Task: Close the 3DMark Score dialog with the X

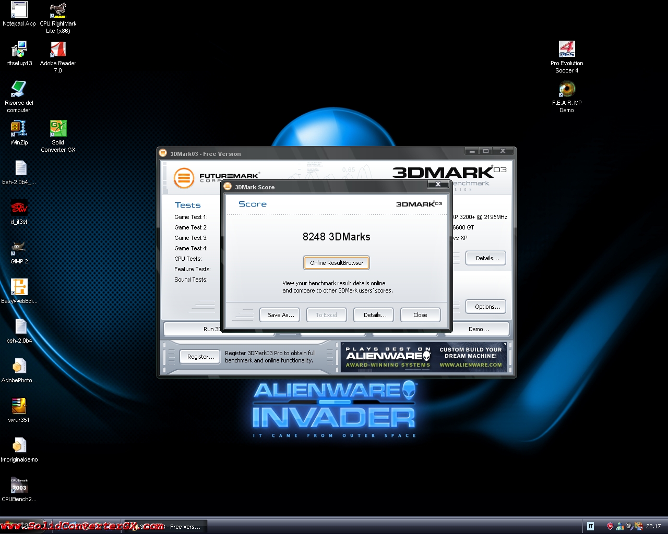Action: [x=438, y=184]
